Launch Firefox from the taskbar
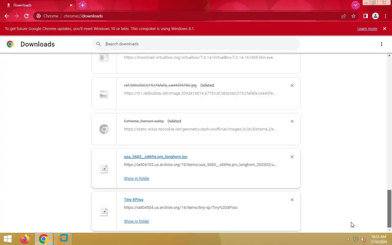392x245 pixels. click(25, 239)
